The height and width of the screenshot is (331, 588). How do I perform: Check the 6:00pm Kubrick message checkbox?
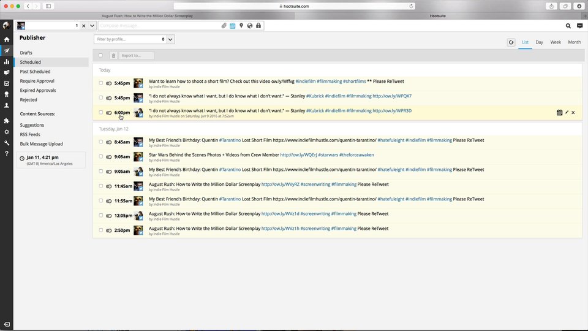pos(101,112)
